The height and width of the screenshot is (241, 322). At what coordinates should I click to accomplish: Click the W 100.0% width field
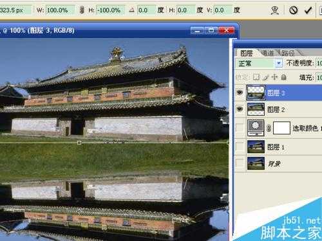61,10
